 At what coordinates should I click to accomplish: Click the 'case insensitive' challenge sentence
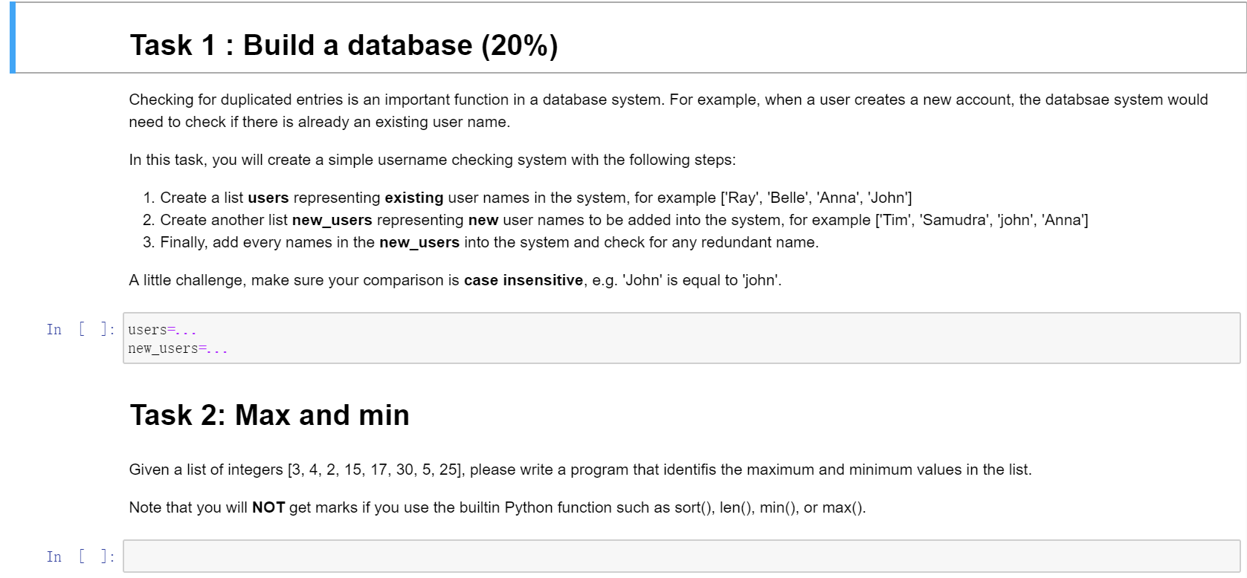pyautogui.click(x=455, y=280)
